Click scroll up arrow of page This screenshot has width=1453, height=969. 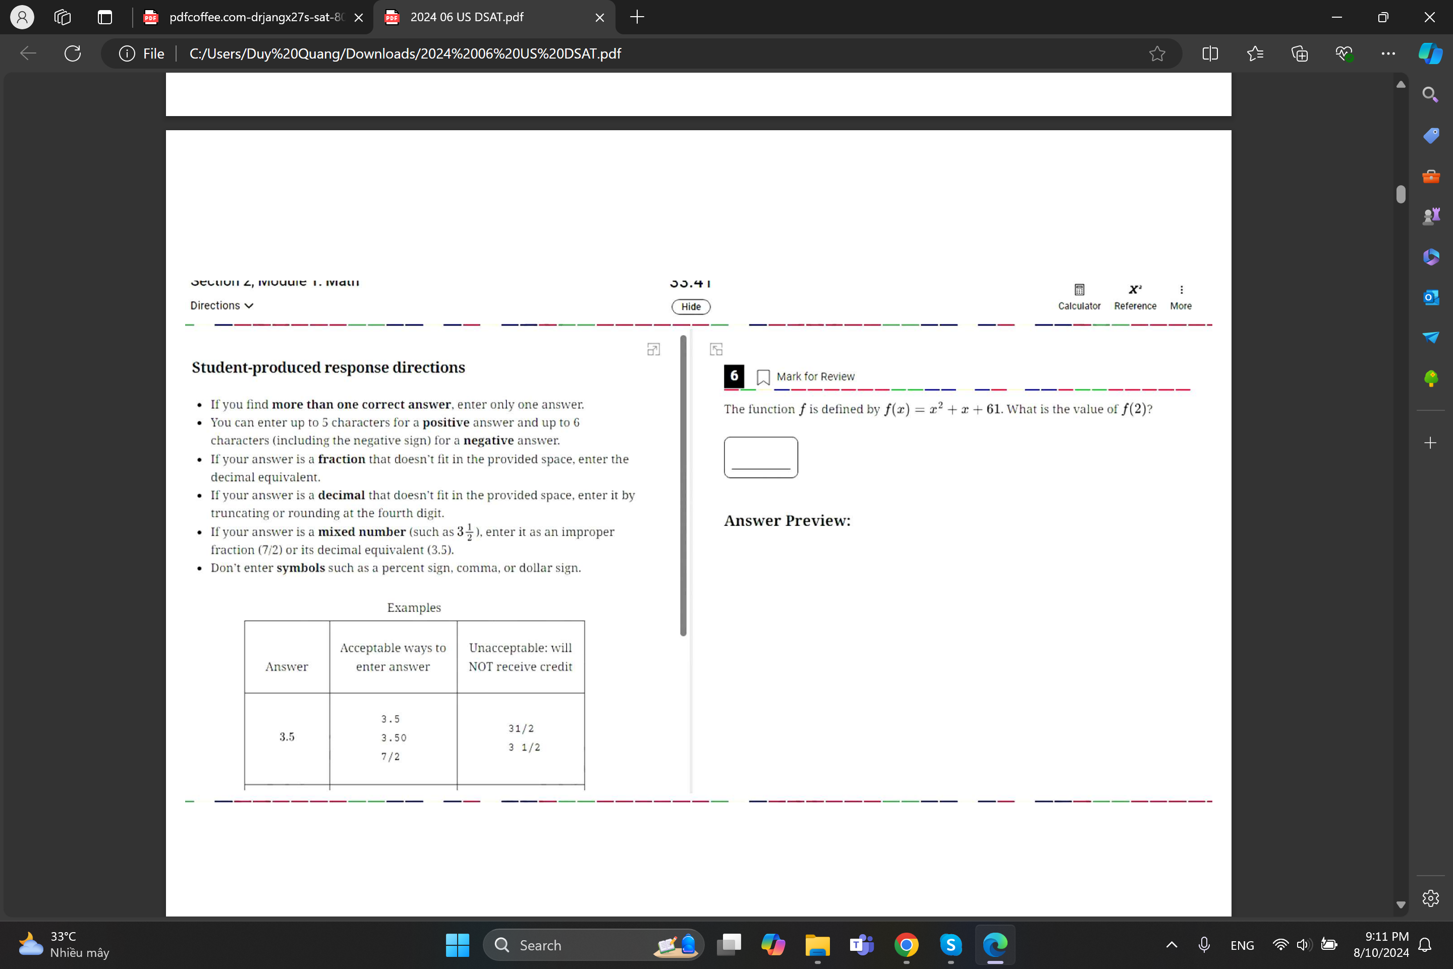pyautogui.click(x=1401, y=84)
